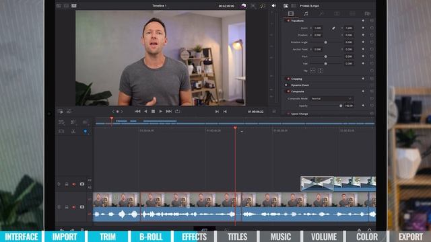Click the play reverse button
The width and height of the screenshot is (431, 242).
click(145, 112)
